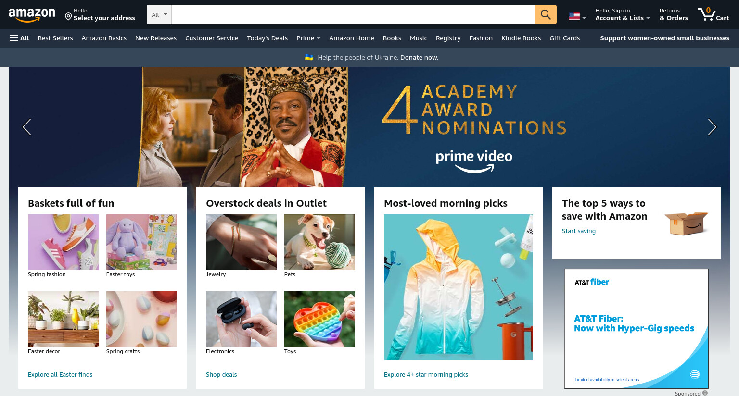Image resolution: width=739 pixels, height=396 pixels.
Task: Advance to the next carousel banner
Action: 712,127
